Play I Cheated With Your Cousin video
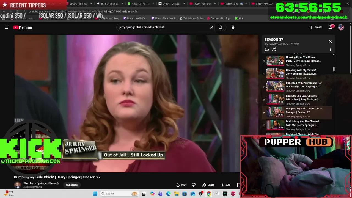This screenshot has height=198, width=352. point(297,86)
